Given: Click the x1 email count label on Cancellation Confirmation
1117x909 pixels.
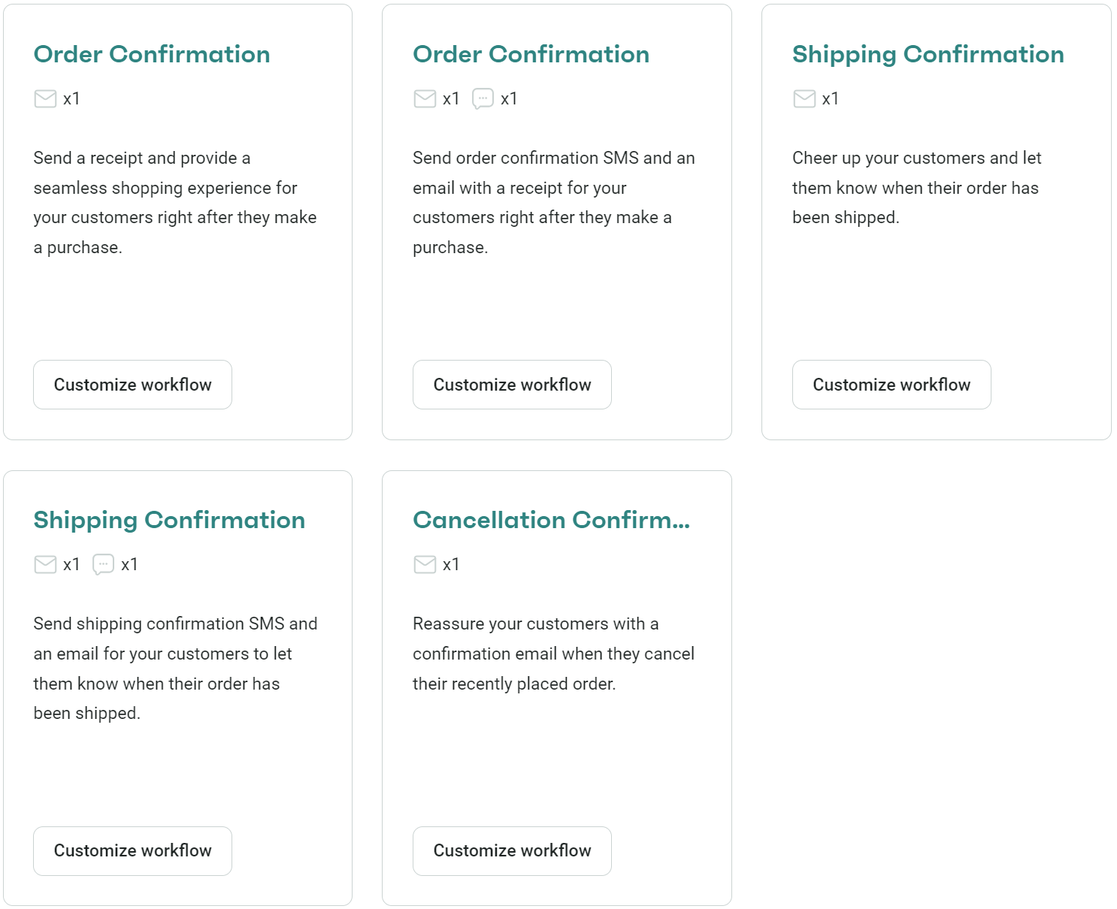Looking at the screenshot, I should (x=453, y=564).
